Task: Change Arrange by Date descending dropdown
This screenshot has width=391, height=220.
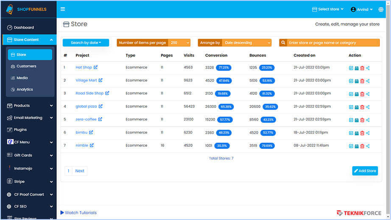Action: point(246,43)
